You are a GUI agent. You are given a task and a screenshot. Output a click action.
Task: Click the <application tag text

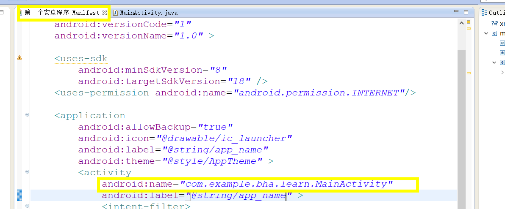tap(89, 116)
